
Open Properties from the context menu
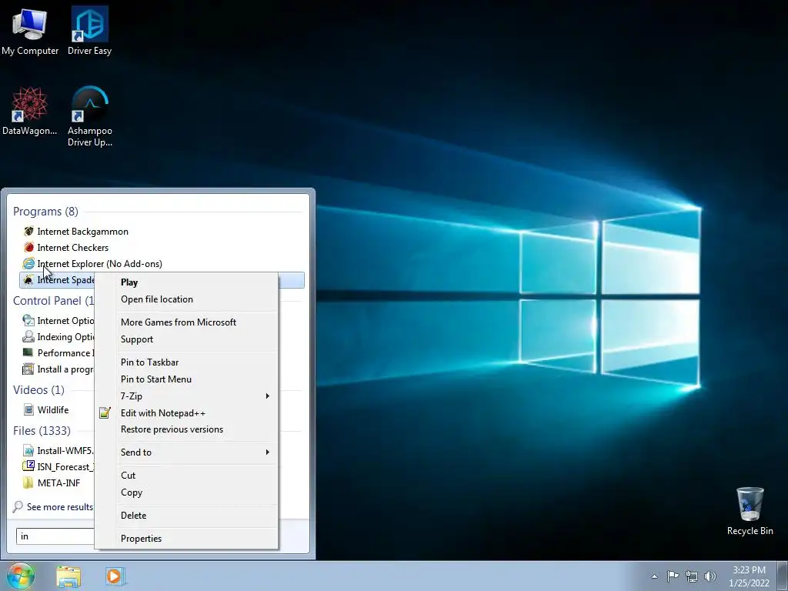[186, 538]
